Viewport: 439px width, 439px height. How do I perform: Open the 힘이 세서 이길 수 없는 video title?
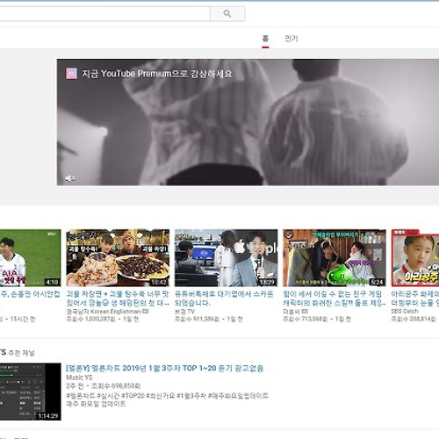click(x=334, y=299)
